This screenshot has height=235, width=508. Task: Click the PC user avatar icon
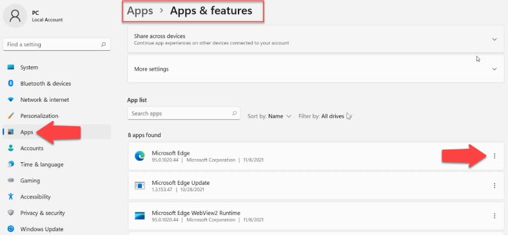pyautogui.click(x=15, y=15)
